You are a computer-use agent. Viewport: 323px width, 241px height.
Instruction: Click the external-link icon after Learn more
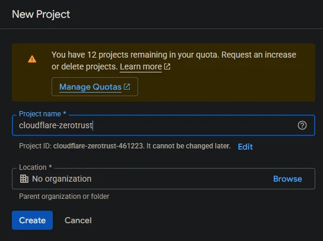(x=167, y=66)
